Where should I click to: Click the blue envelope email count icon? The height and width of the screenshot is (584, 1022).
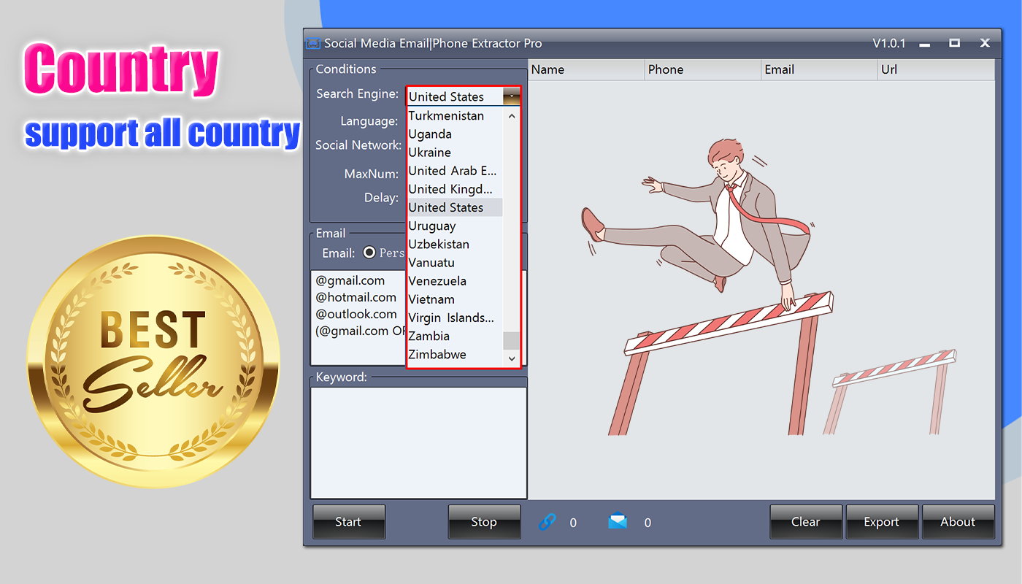(618, 522)
